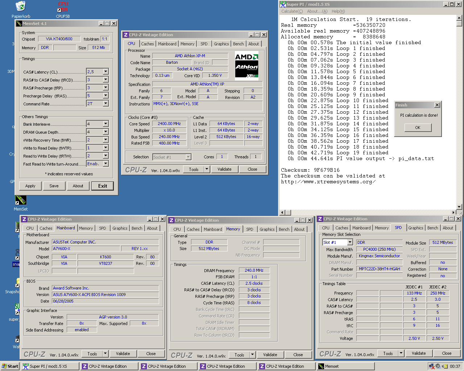This screenshot has height=371, width=464.
Task: Open About tab in the SPD window
Action: (x=448, y=228)
